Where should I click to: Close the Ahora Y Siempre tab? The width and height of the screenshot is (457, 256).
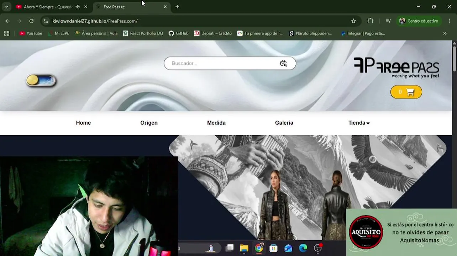[x=85, y=7]
